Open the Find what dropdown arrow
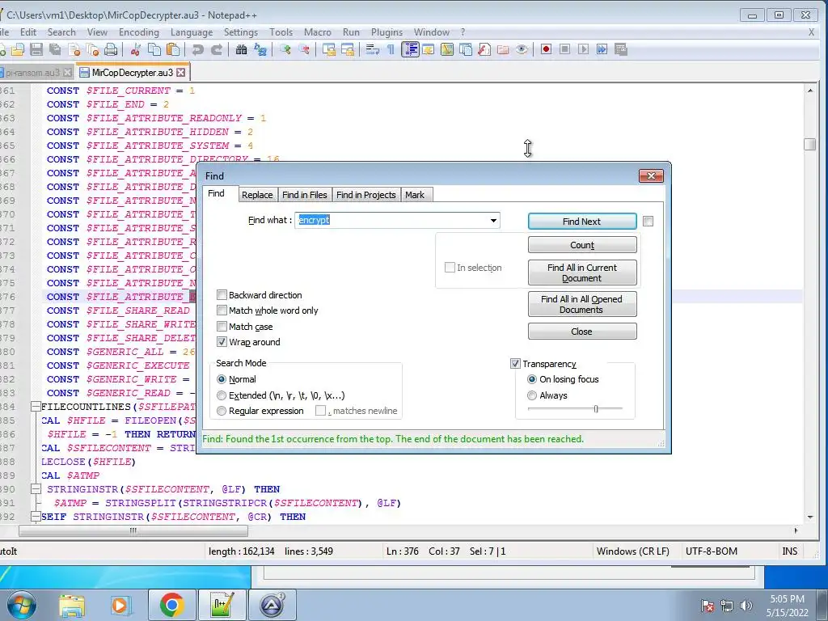 [x=493, y=220]
